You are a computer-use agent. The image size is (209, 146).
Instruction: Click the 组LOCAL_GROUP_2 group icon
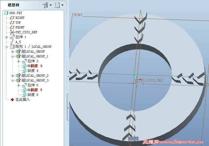18,75
